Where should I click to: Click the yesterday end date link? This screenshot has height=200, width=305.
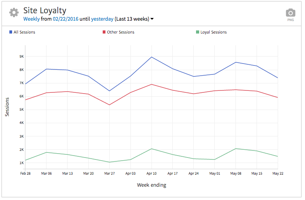tap(102, 19)
